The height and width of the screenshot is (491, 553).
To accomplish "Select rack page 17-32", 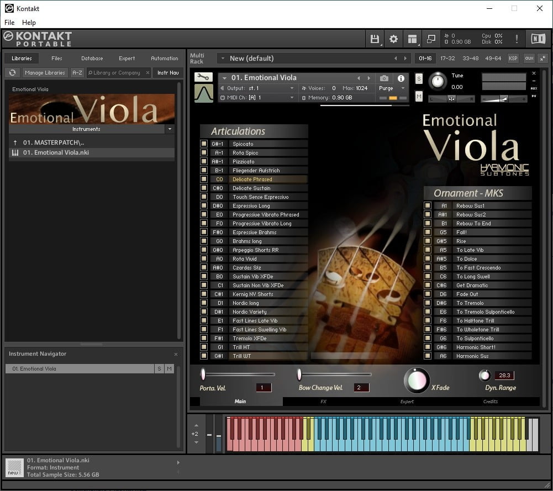I will (x=447, y=59).
